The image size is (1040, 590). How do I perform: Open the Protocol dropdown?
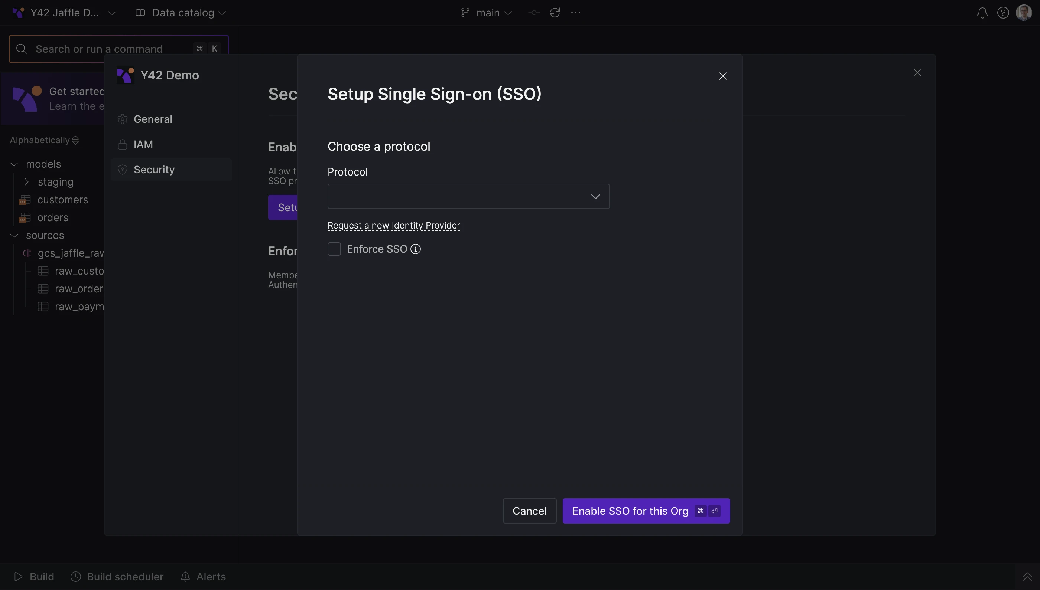(x=468, y=197)
